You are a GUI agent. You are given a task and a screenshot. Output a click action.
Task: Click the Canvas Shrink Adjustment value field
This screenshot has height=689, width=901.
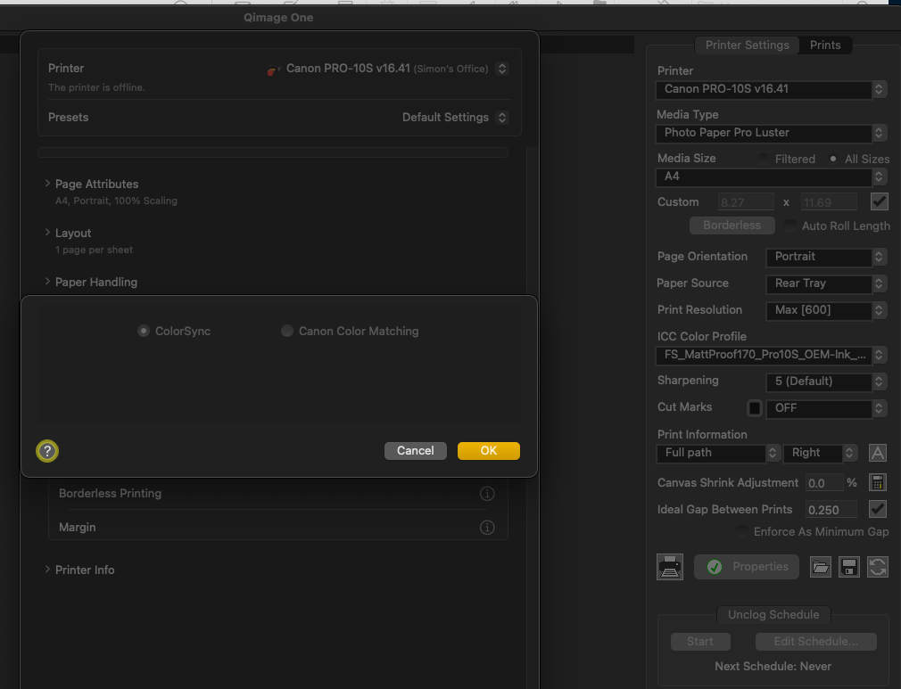[824, 483]
